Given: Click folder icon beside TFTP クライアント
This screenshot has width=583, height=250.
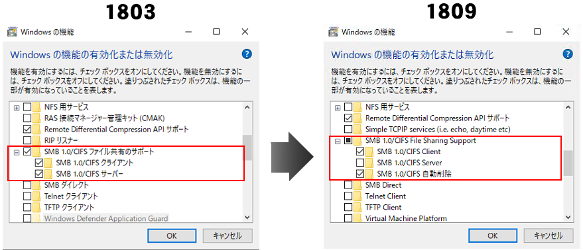Looking at the screenshot, I should [36, 207].
